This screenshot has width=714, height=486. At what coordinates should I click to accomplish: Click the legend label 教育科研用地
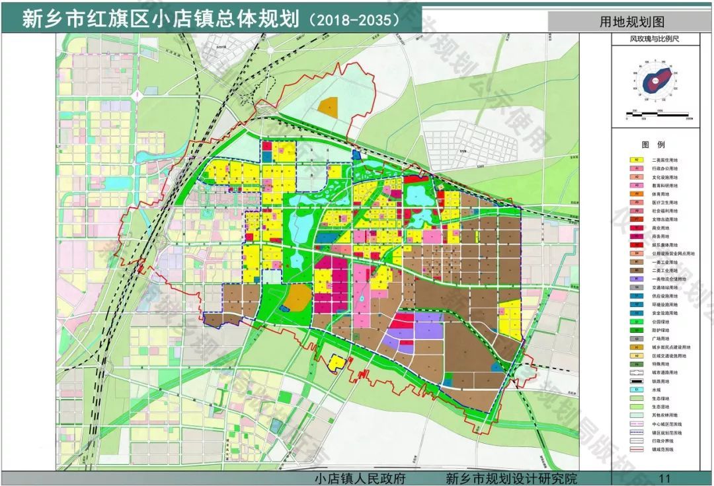tap(665, 186)
